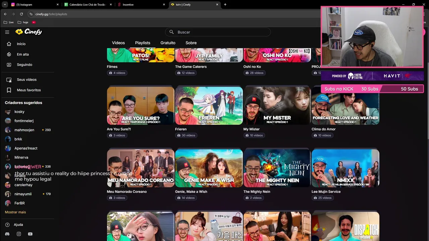Image resolution: width=429 pixels, height=241 pixels.
Task: Click the 25 vídeos badge under Lee Mujin Service
Action: point(323,198)
